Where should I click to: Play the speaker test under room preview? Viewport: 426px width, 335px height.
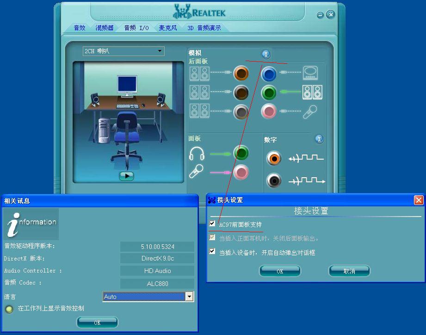coord(126,176)
